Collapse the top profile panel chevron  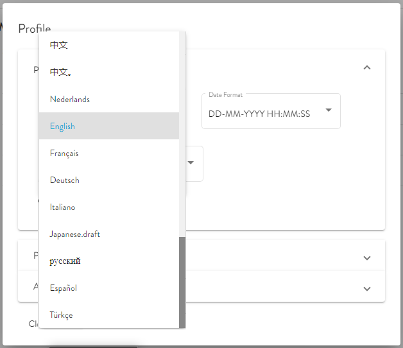pyautogui.click(x=366, y=67)
